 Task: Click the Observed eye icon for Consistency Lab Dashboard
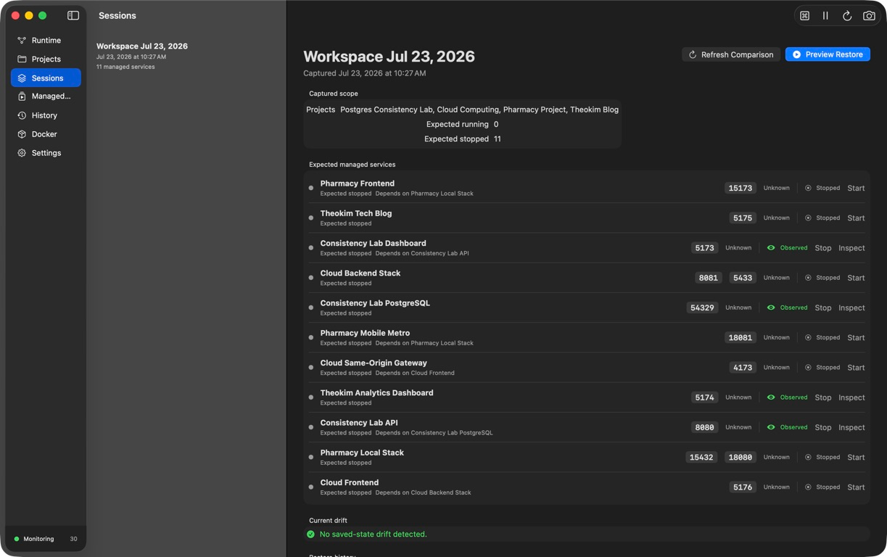[x=771, y=248]
